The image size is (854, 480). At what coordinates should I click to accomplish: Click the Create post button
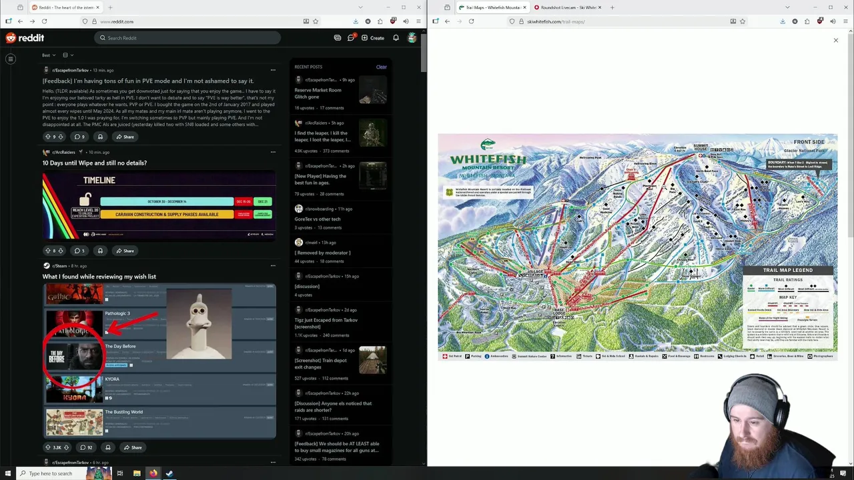[373, 38]
